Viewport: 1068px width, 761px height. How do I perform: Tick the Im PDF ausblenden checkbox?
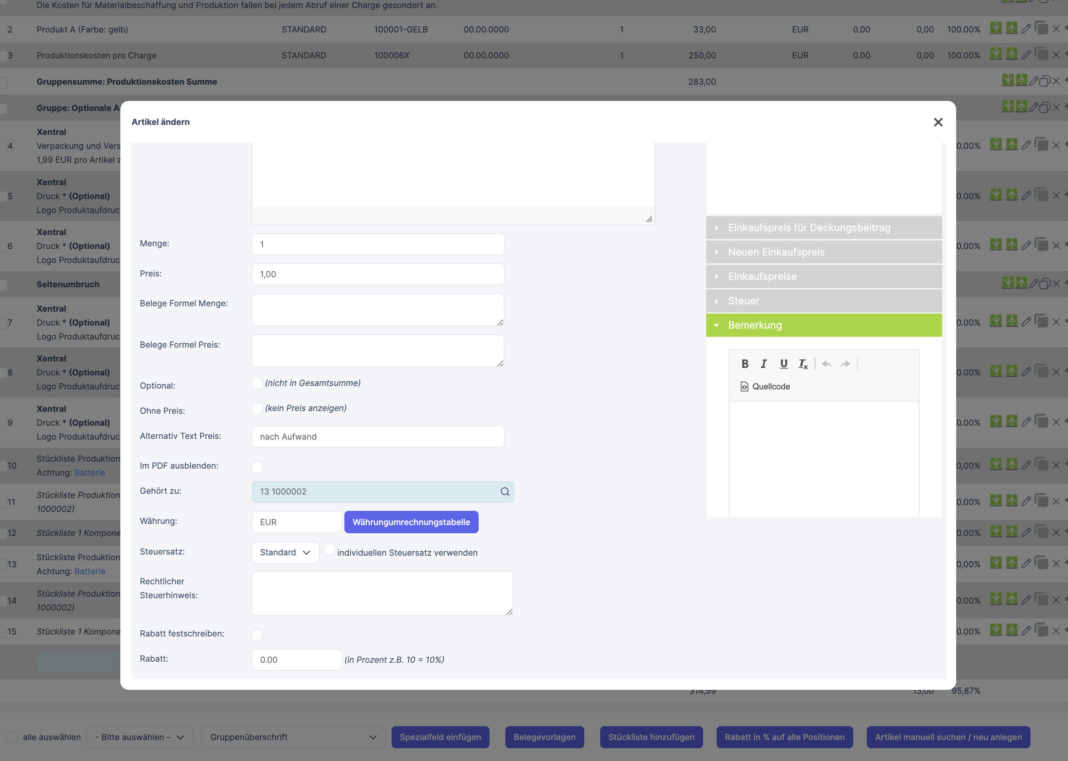pyautogui.click(x=257, y=467)
